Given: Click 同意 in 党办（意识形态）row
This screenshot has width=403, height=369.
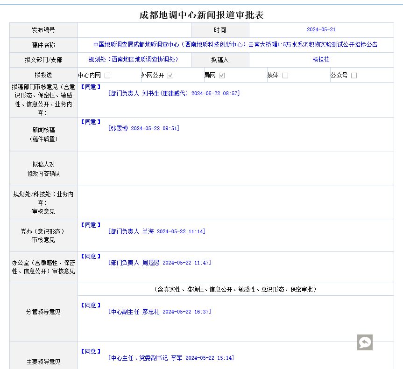Looking at the screenshot, I should pyautogui.click(x=91, y=225).
